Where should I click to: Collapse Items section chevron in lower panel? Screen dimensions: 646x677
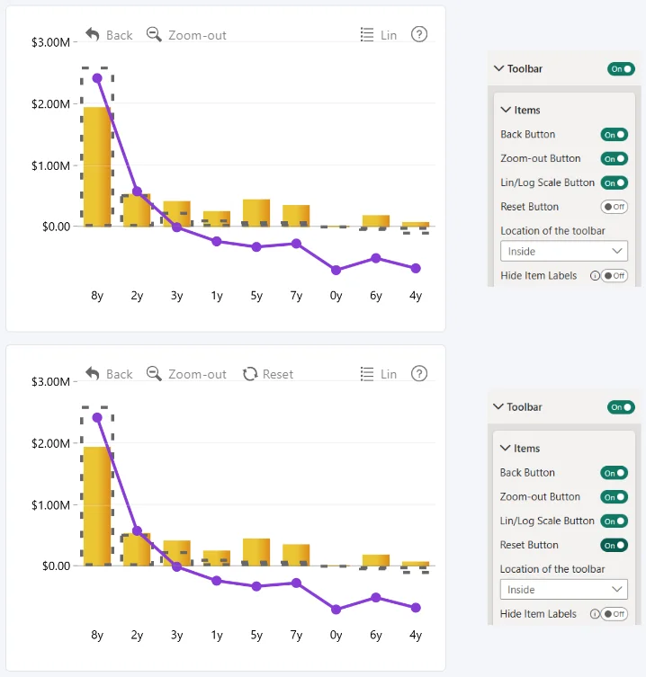coord(505,448)
